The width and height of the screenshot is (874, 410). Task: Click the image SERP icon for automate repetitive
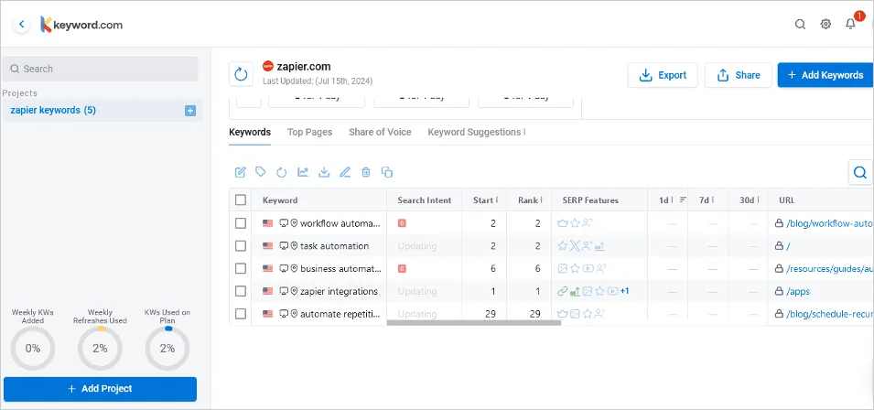click(x=575, y=314)
